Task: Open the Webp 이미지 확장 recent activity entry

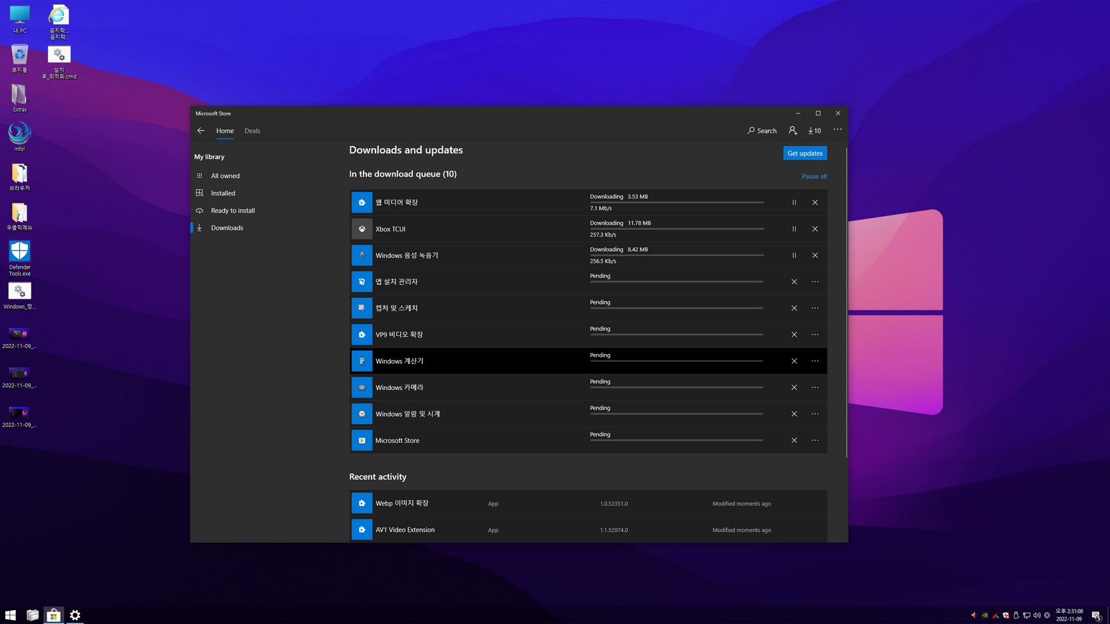Action: tap(588, 503)
